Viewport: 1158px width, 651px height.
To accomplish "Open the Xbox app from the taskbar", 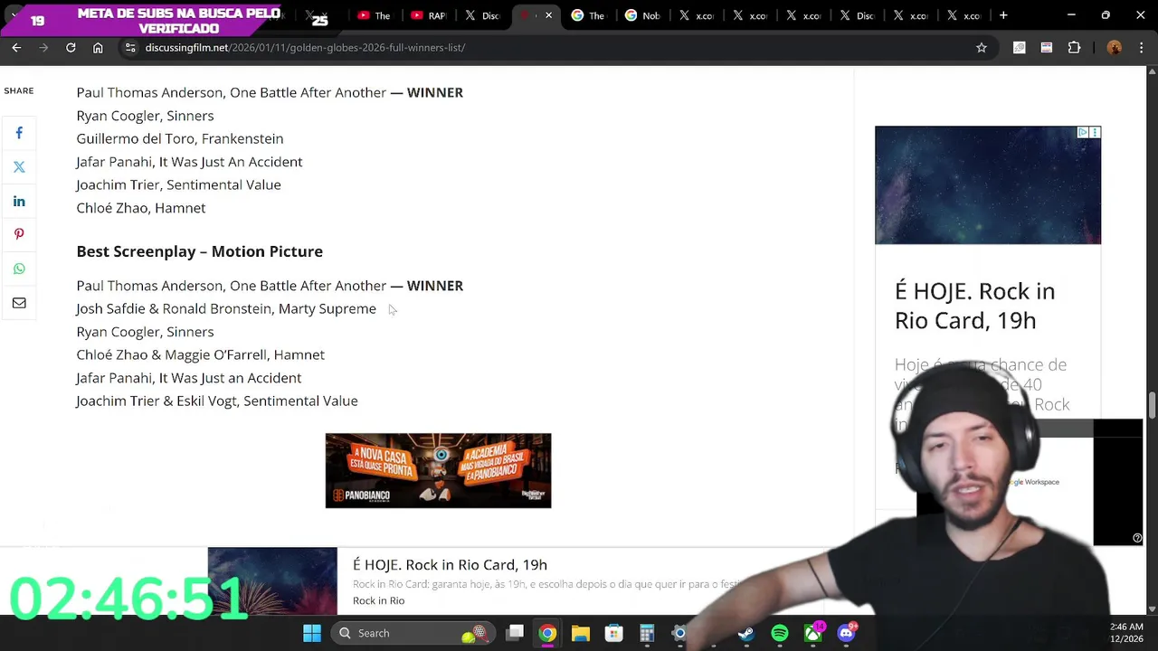I will tap(813, 633).
